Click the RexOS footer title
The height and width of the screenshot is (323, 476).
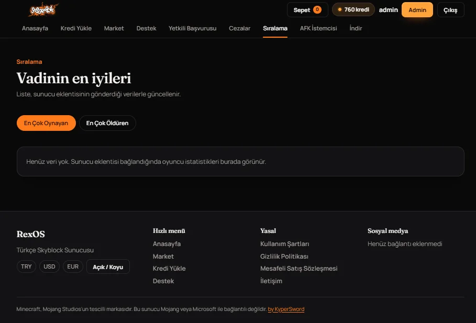(x=31, y=234)
